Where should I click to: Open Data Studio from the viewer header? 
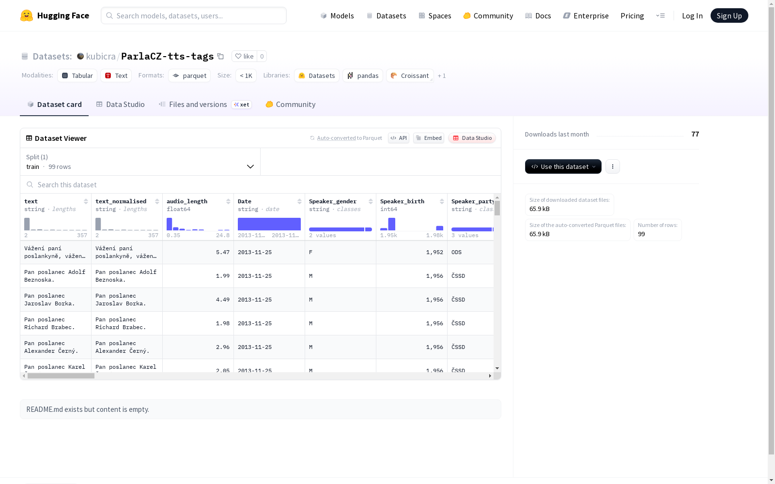472,138
